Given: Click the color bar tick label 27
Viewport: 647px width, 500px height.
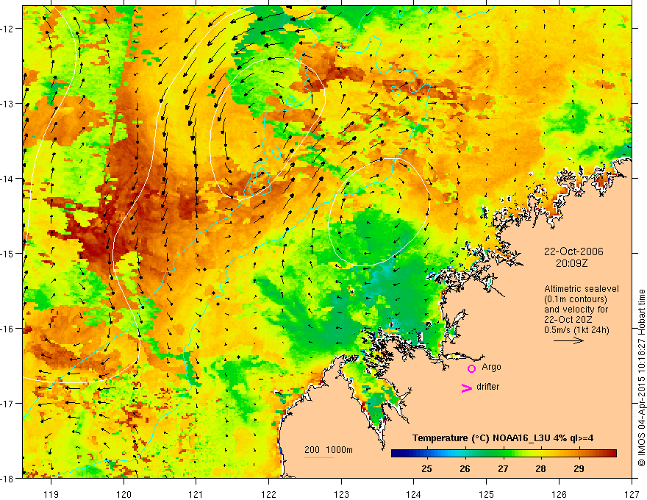Looking at the screenshot, I should (x=503, y=468).
